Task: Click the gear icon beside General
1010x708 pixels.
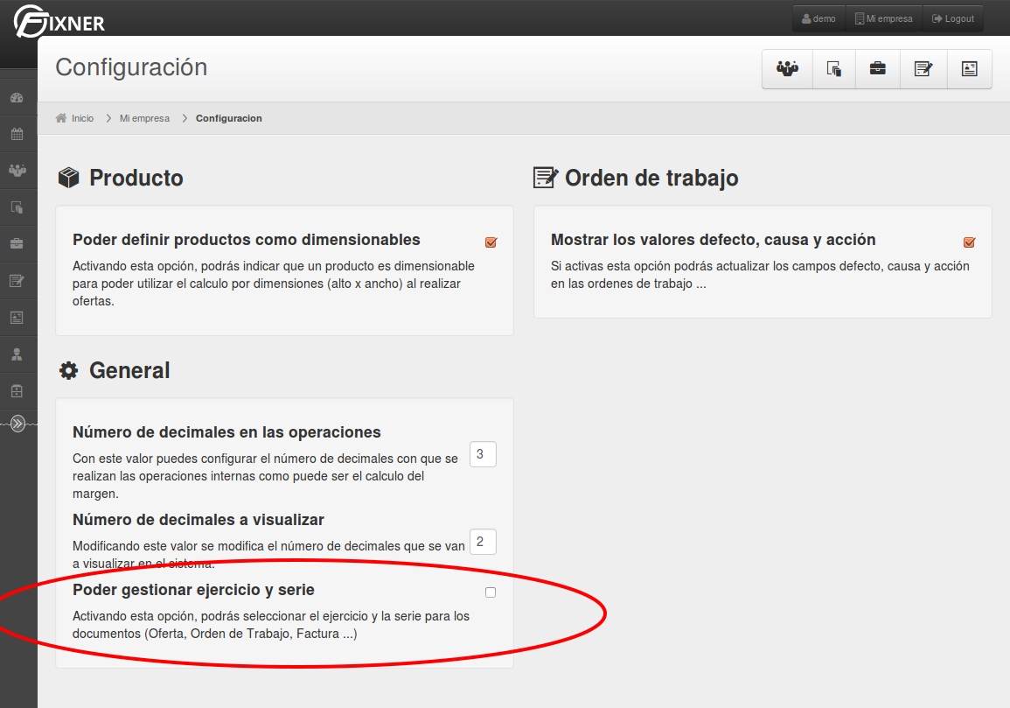Action: [69, 370]
